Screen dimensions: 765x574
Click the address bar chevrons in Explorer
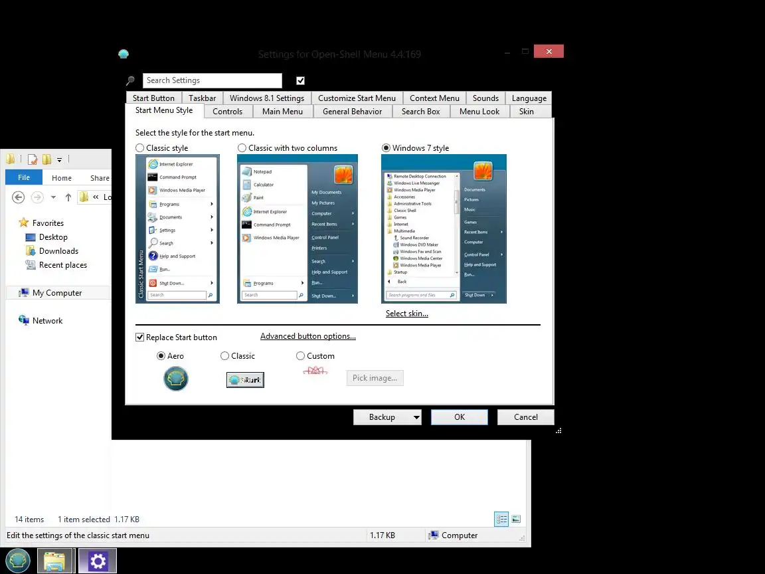96,197
